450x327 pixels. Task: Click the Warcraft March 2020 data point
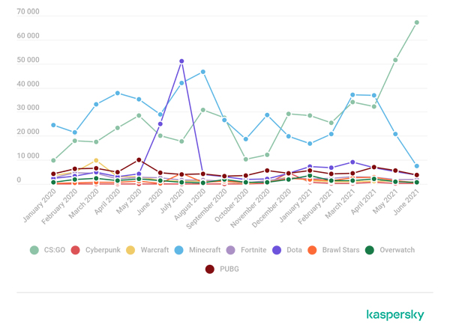[x=96, y=160]
